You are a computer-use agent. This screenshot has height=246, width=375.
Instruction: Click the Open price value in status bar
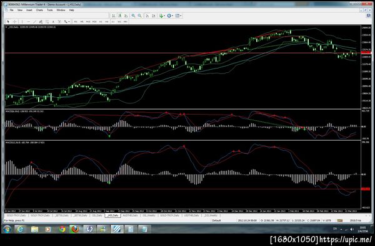tap(267, 220)
